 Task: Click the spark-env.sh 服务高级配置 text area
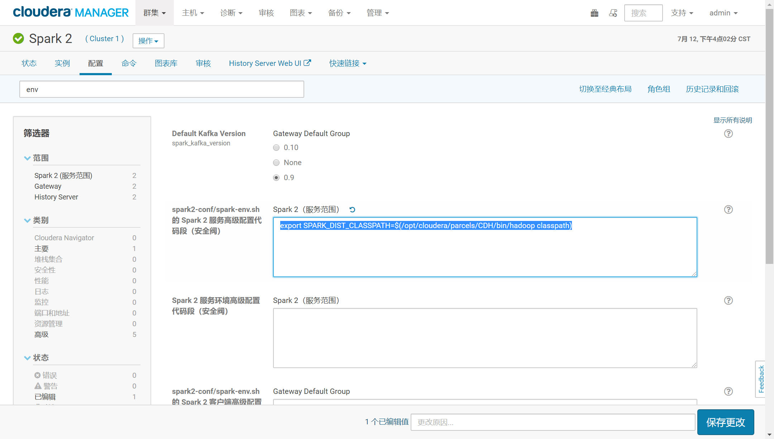485,247
